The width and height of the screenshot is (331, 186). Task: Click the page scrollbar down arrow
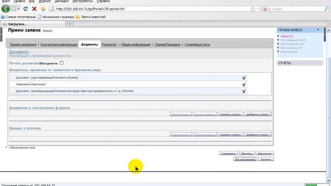329,180
